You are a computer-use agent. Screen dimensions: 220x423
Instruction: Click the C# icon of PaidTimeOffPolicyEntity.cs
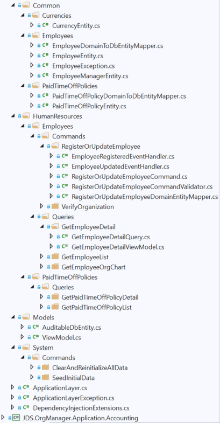[x=45, y=106]
